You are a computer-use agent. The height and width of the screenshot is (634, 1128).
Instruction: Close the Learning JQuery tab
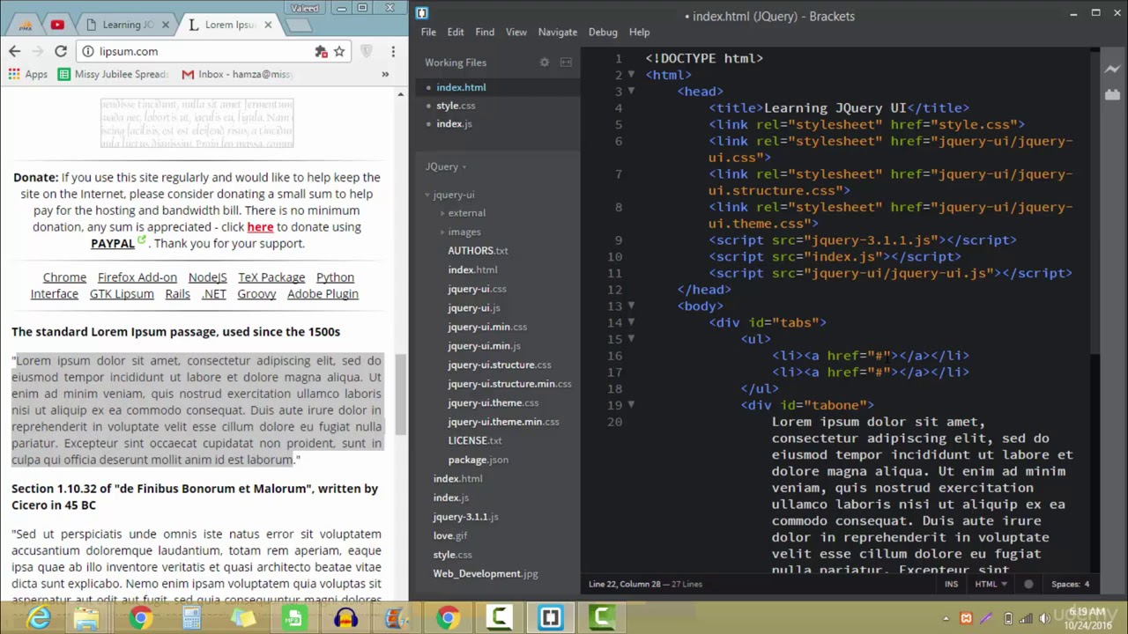coord(165,25)
